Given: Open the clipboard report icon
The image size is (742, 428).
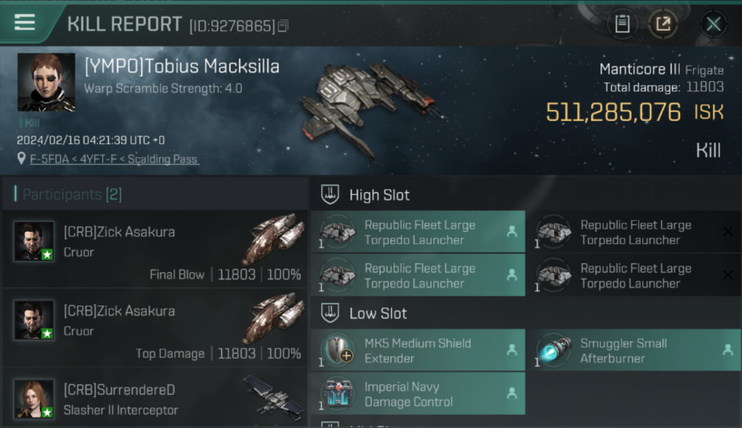Looking at the screenshot, I should (622, 24).
